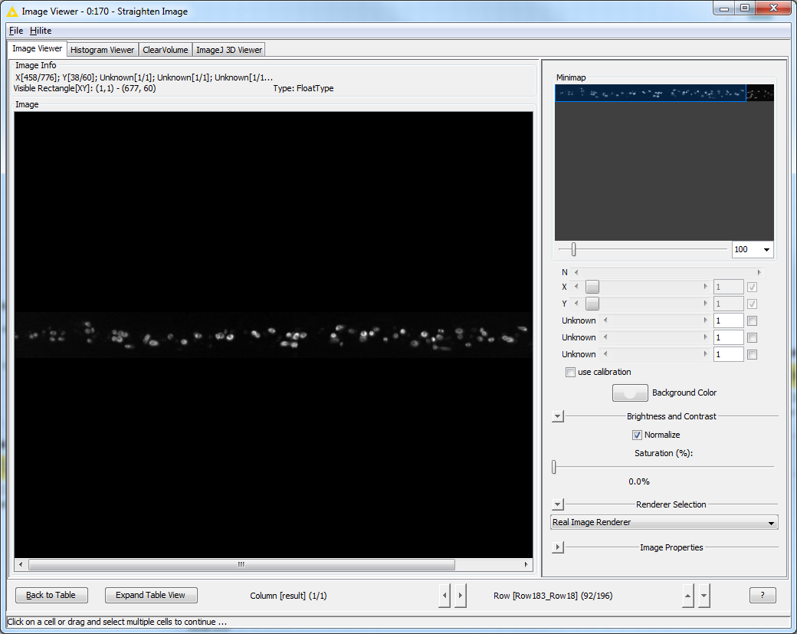Click next column arrow button

(x=460, y=596)
